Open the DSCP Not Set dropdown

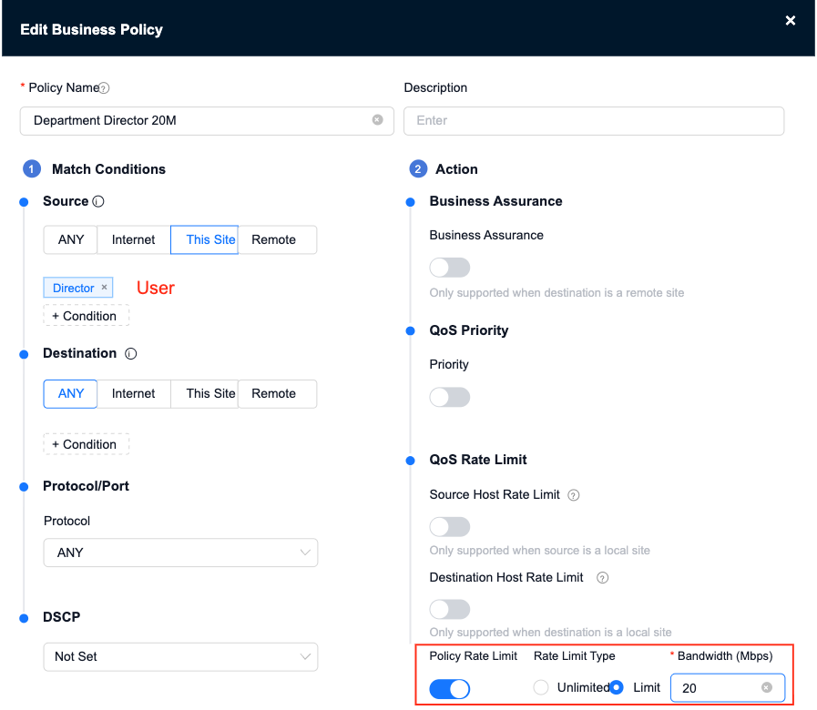coord(180,657)
